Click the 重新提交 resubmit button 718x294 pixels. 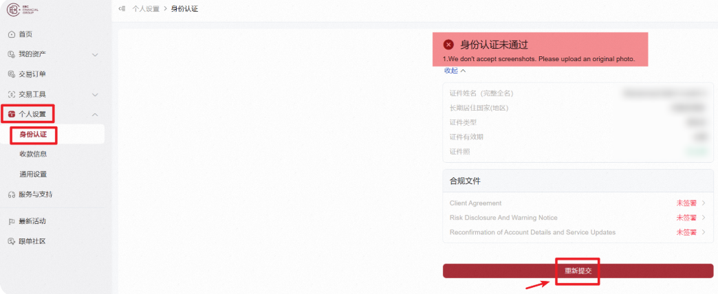(x=578, y=271)
